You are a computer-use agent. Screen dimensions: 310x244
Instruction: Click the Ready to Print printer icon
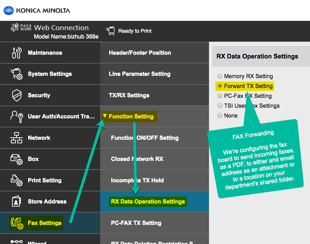pyautogui.click(x=111, y=31)
